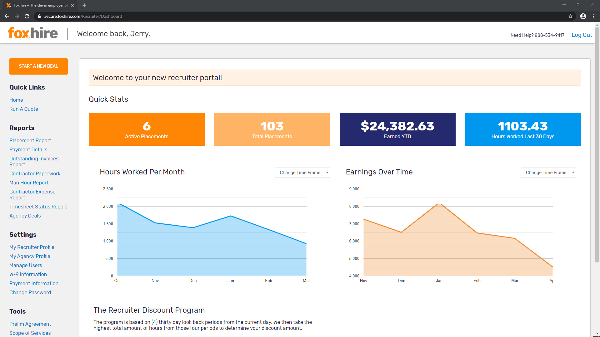Open Hours Worked Change Time Frame dropdown
This screenshot has height=337, width=600.
302,173
